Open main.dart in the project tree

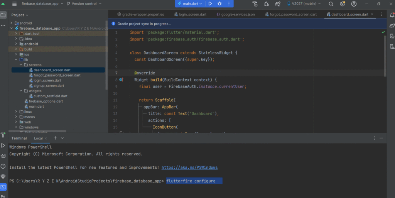37,107
